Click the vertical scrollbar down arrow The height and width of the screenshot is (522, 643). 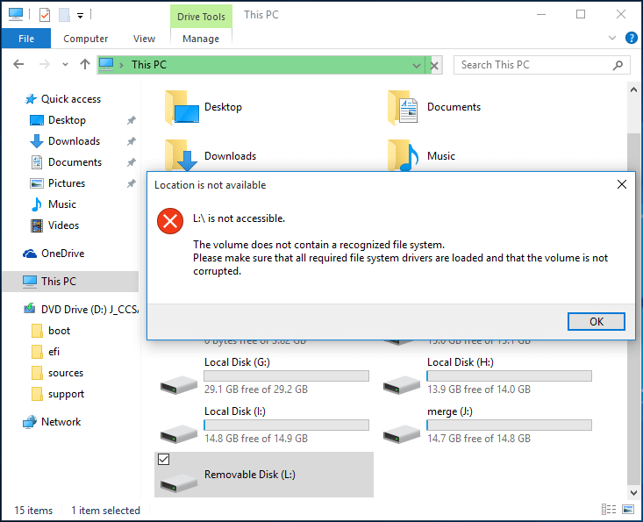633,492
